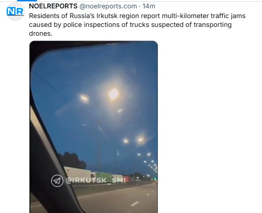Visit the @noelreports.com handle link
This screenshot has width=262, height=213.
(108, 6)
